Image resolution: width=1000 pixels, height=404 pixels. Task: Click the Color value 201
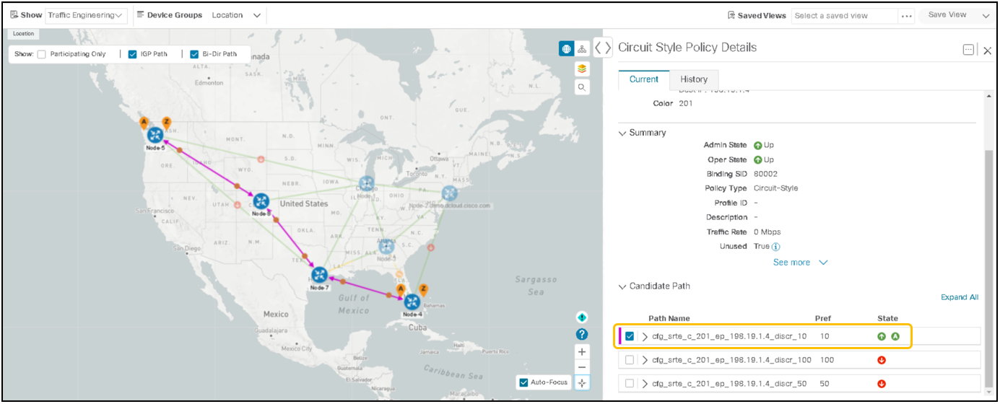(x=687, y=104)
